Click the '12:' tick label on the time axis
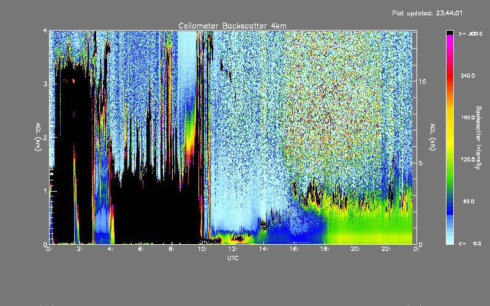Viewport: 490px width, 306px height. coord(233,249)
